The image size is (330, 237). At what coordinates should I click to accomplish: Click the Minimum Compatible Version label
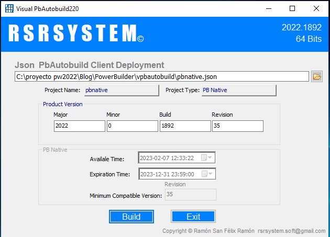point(126,196)
